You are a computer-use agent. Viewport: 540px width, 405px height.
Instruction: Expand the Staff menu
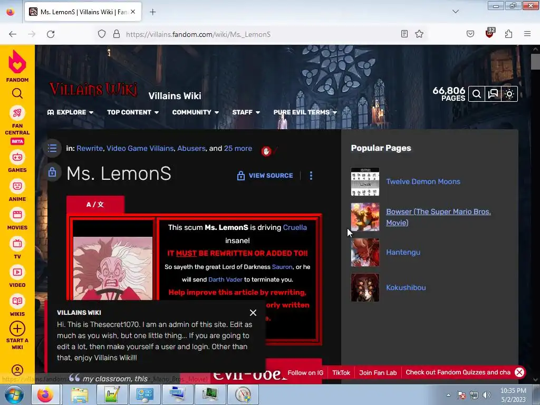pyautogui.click(x=246, y=112)
